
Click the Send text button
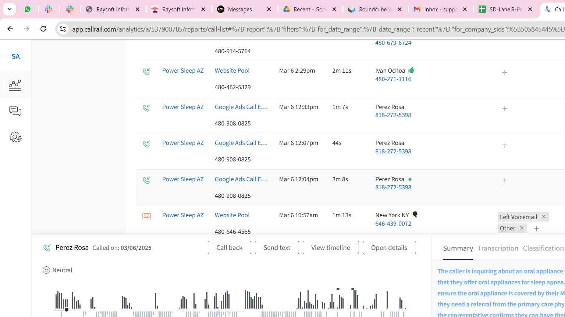(277, 248)
